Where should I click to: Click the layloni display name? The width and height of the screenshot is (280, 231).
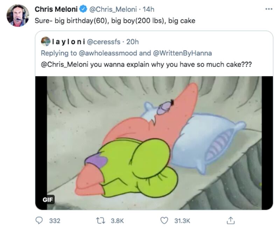[x=68, y=42]
